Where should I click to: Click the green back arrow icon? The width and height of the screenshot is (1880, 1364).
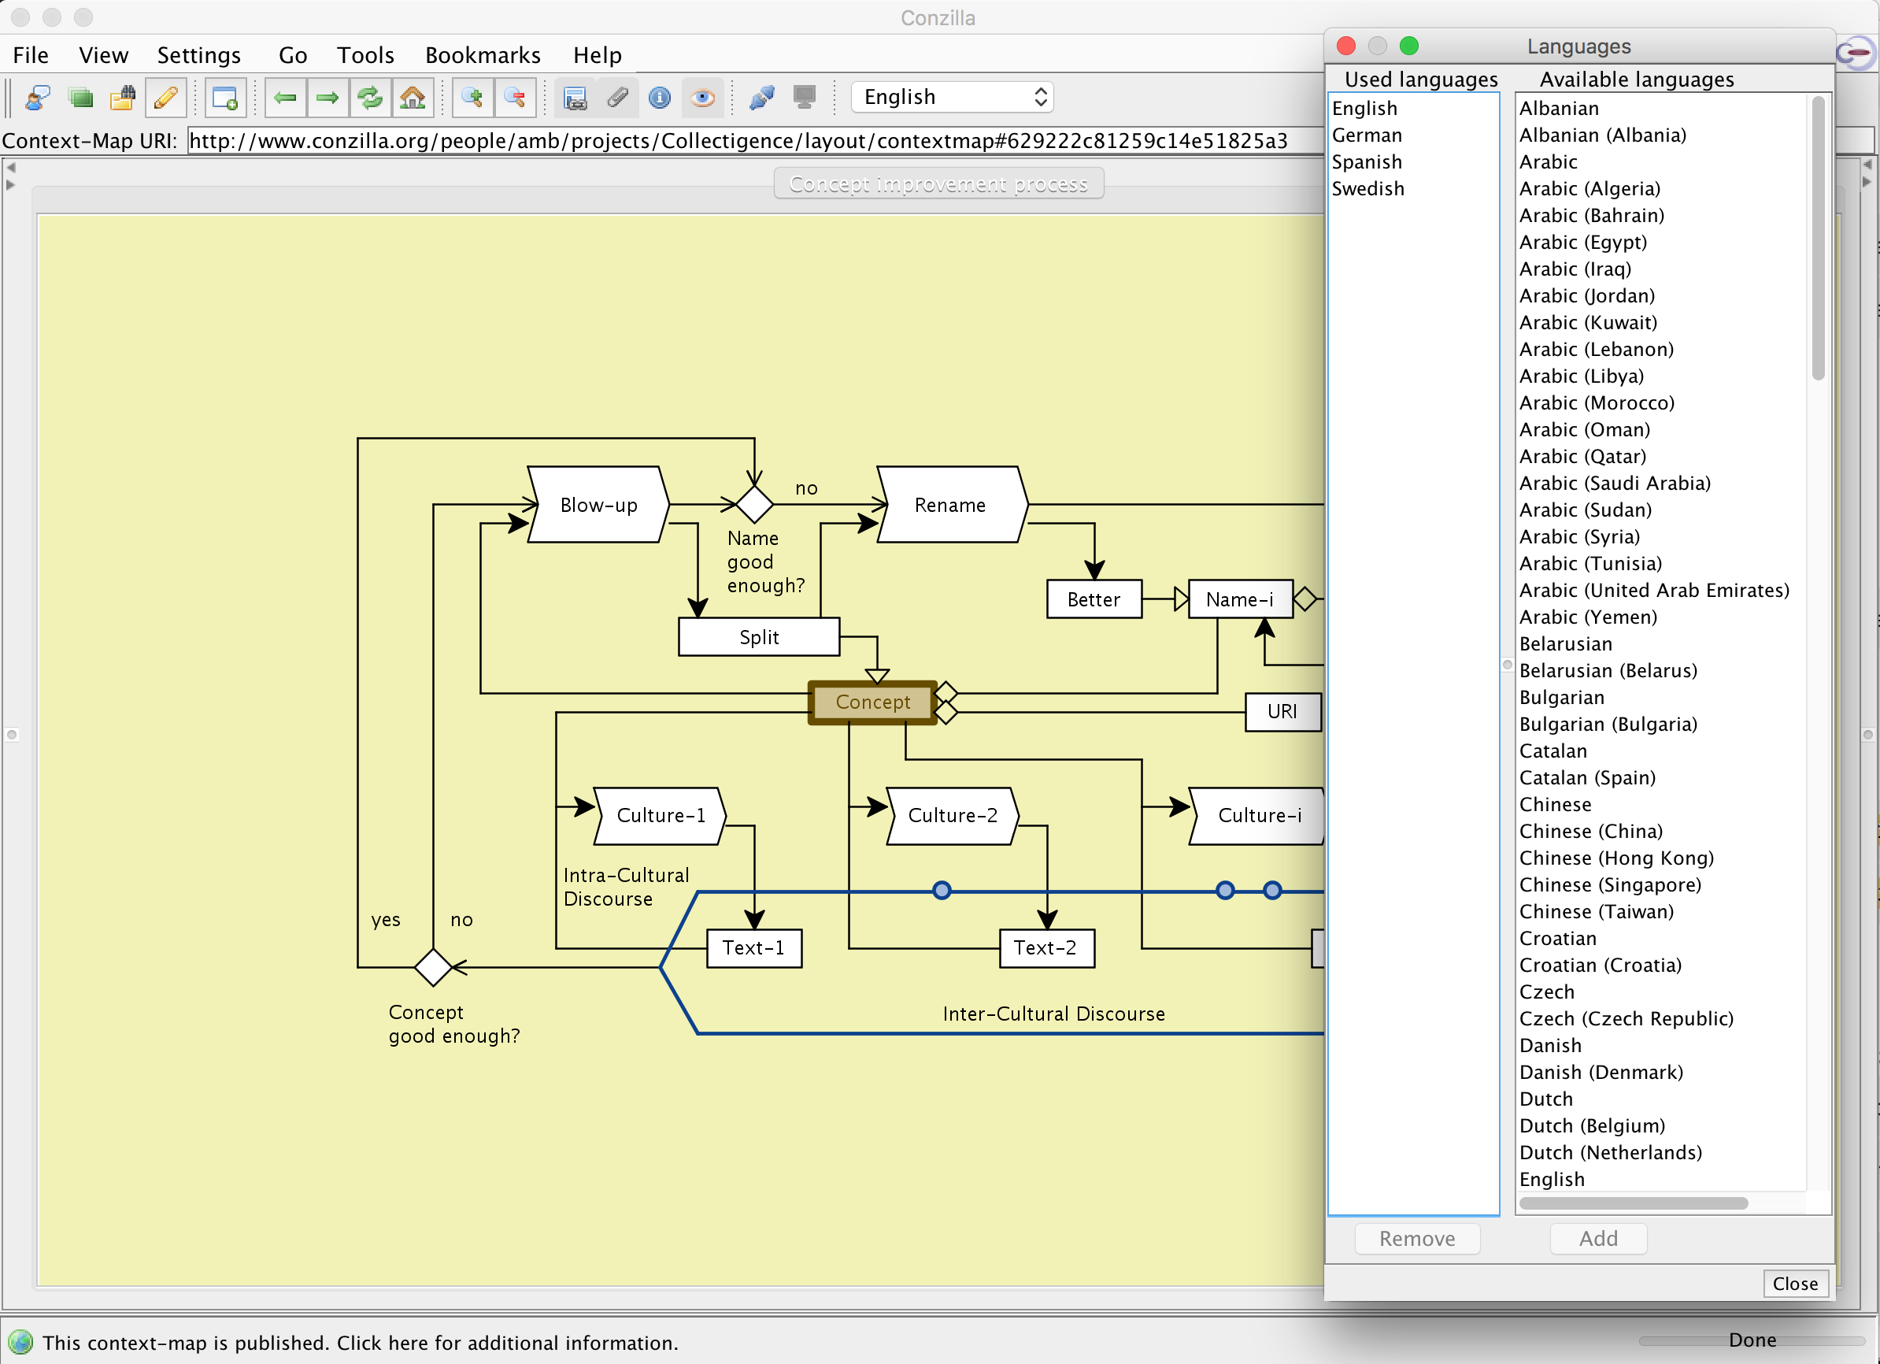pyautogui.click(x=285, y=98)
